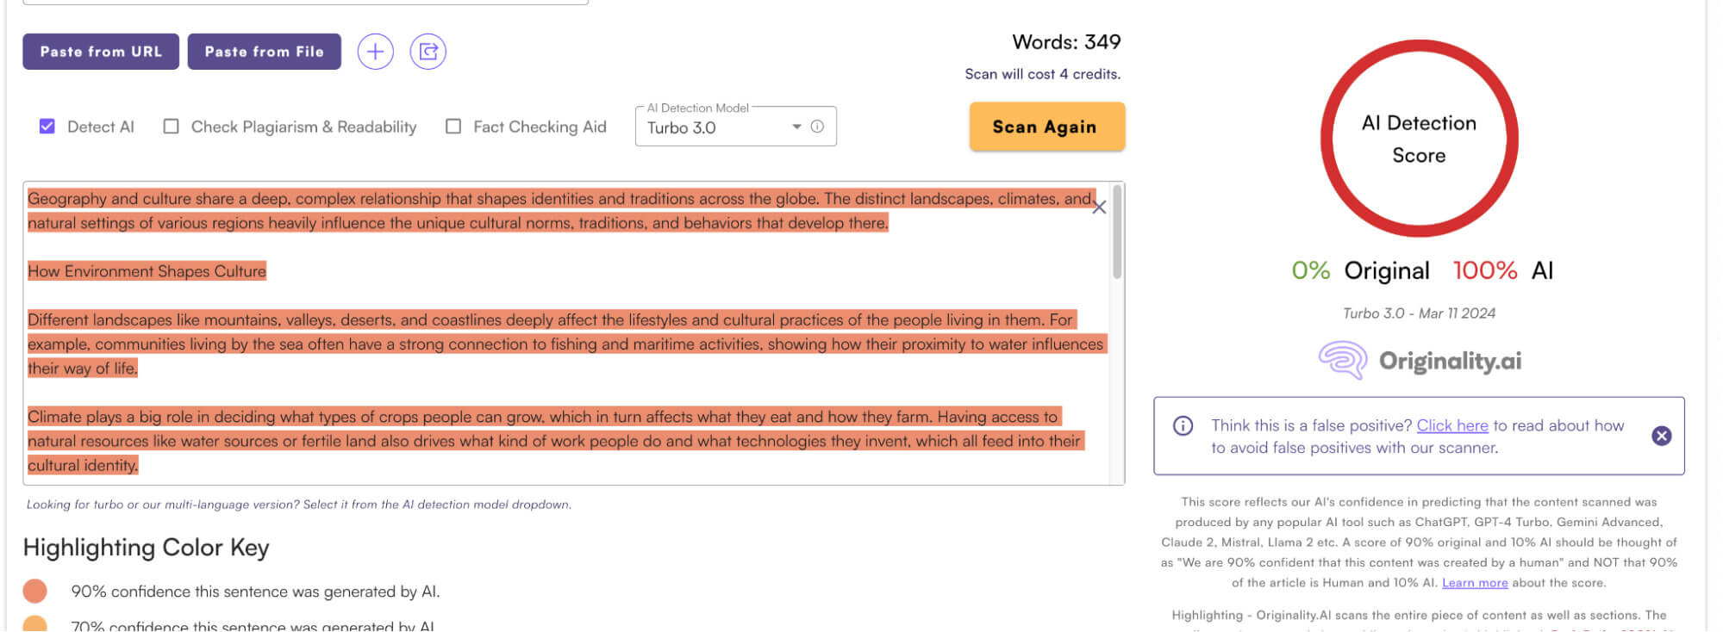The width and height of the screenshot is (1723, 632).
Task: Click the plus icon beside Paste from File
Action: tap(375, 52)
